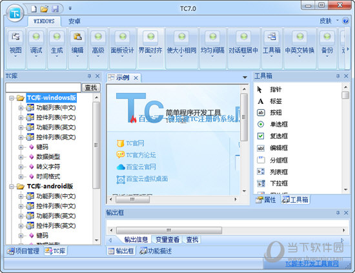Switch to the 输出信息 tab
Screen dimensions: 355x273
pos(136,239)
